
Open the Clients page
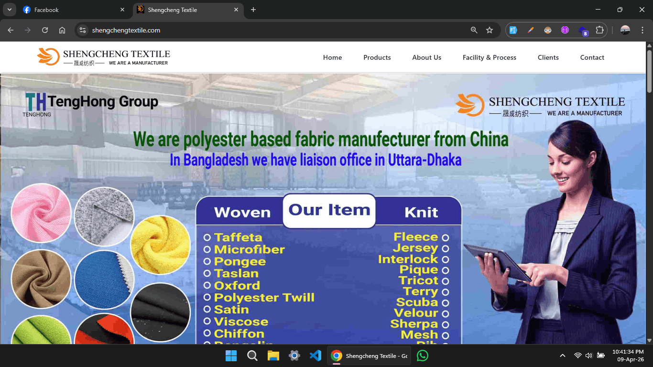pos(548,57)
